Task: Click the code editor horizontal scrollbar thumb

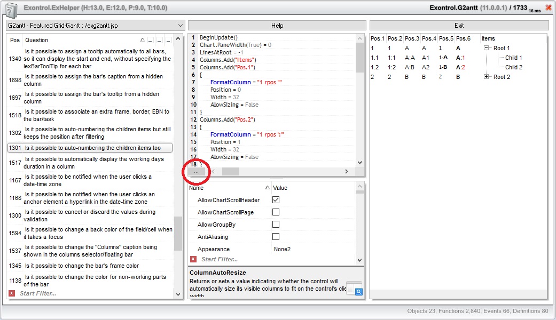Action: click(x=231, y=172)
